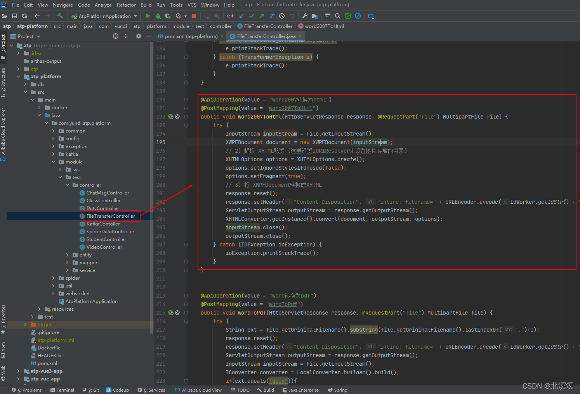
Task: Open the AtpPlatformApplication run configuration dropdown
Action: click(x=104, y=16)
